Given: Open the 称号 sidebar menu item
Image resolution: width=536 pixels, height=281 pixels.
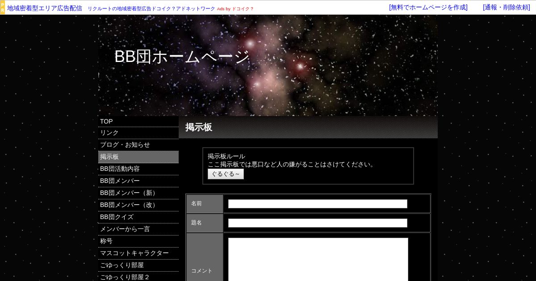Looking at the screenshot, I should [138, 241].
